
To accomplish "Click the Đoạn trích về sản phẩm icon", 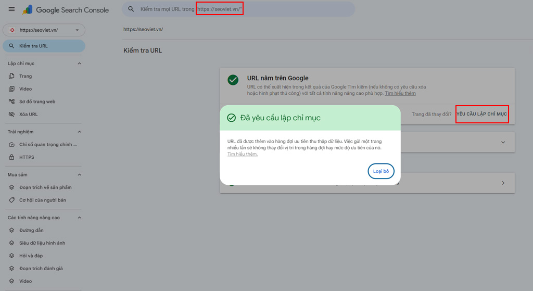I will [x=11, y=187].
